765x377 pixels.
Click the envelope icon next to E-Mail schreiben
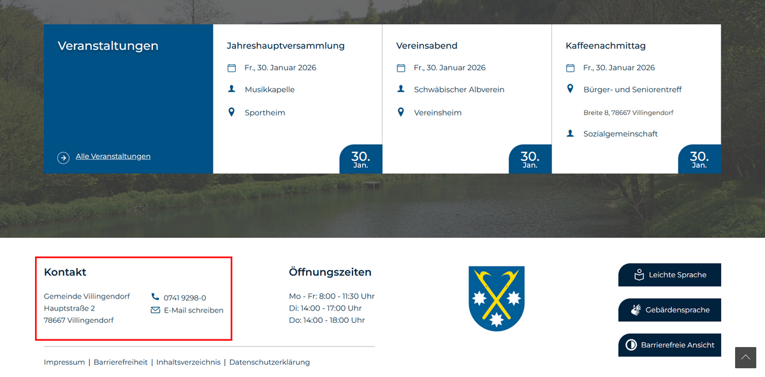pyautogui.click(x=155, y=310)
